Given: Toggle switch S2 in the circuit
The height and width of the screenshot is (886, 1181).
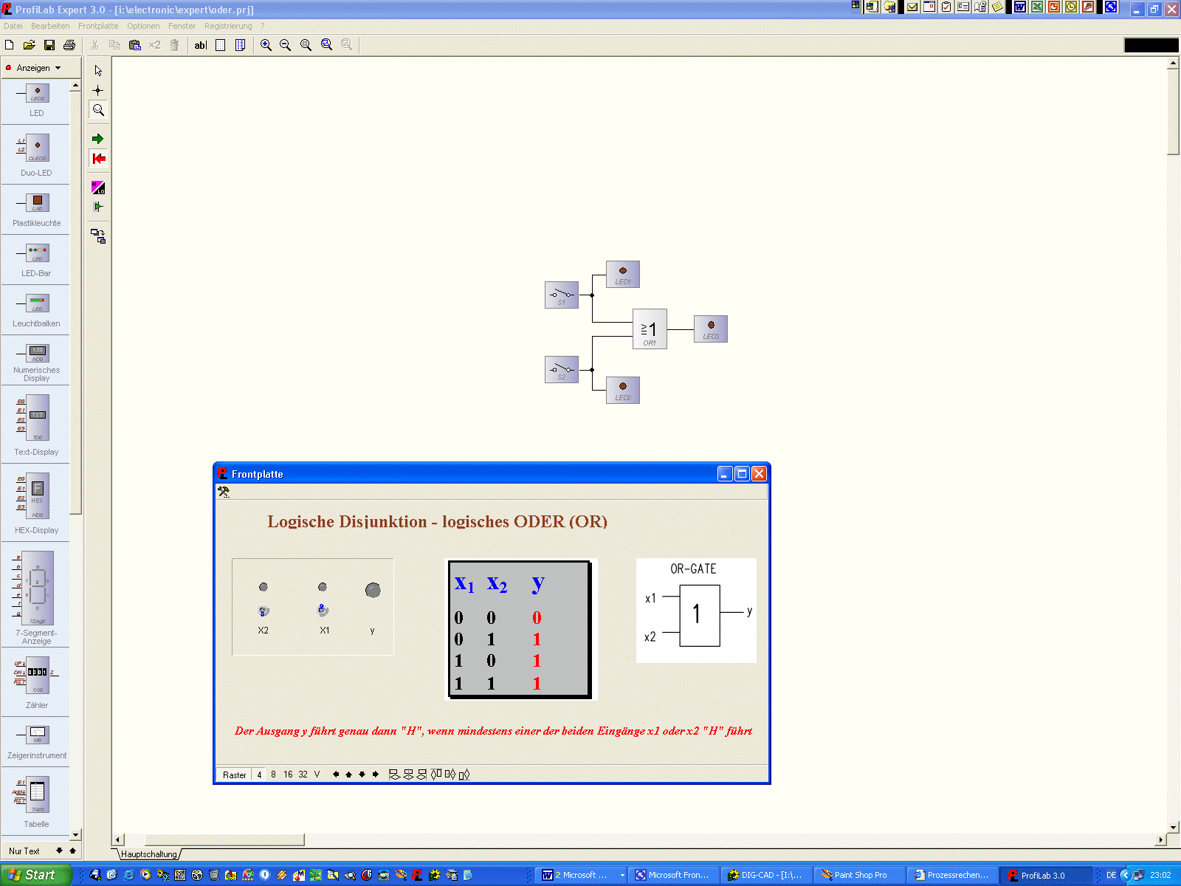Looking at the screenshot, I should (562, 370).
